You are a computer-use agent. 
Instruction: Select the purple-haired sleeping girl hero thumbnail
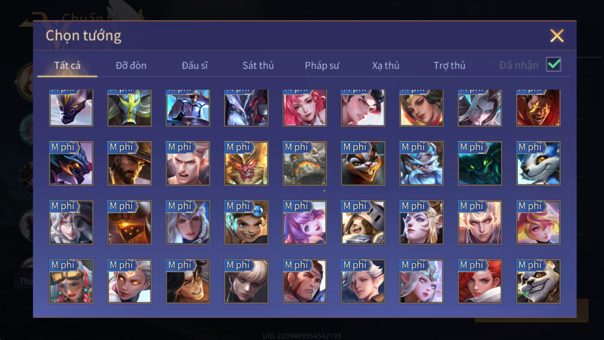coord(304,222)
